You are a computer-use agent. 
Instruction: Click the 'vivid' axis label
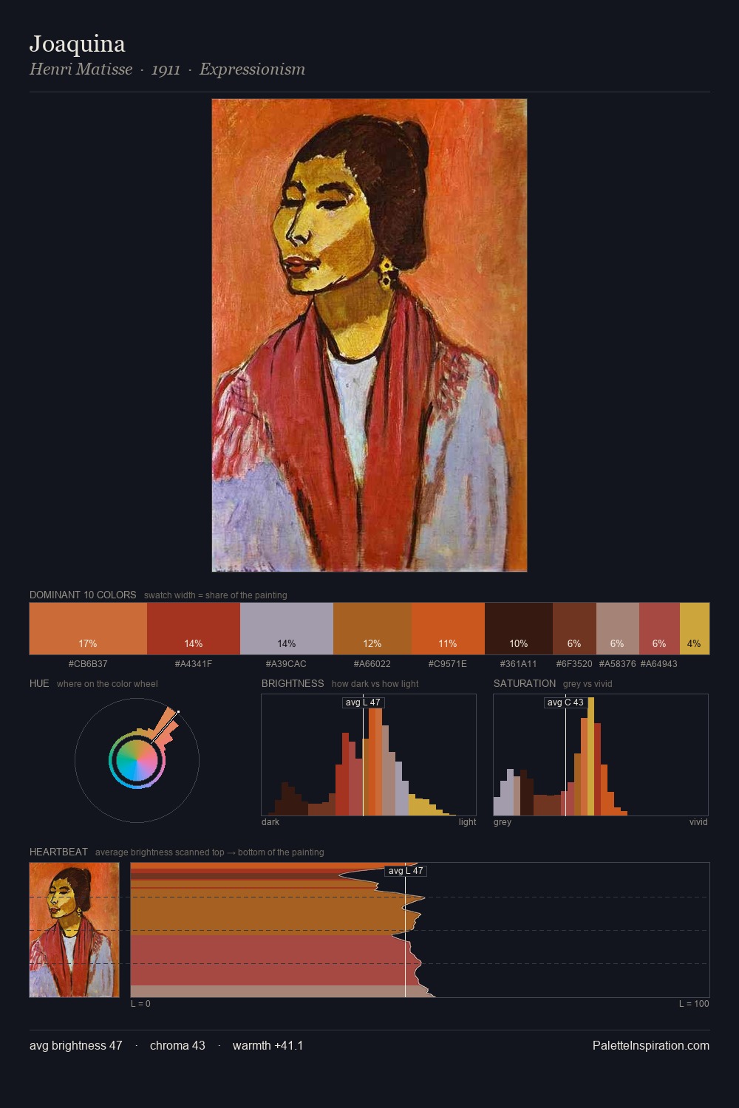(x=698, y=822)
